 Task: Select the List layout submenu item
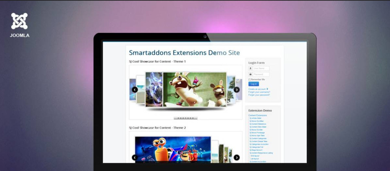point(255,159)
